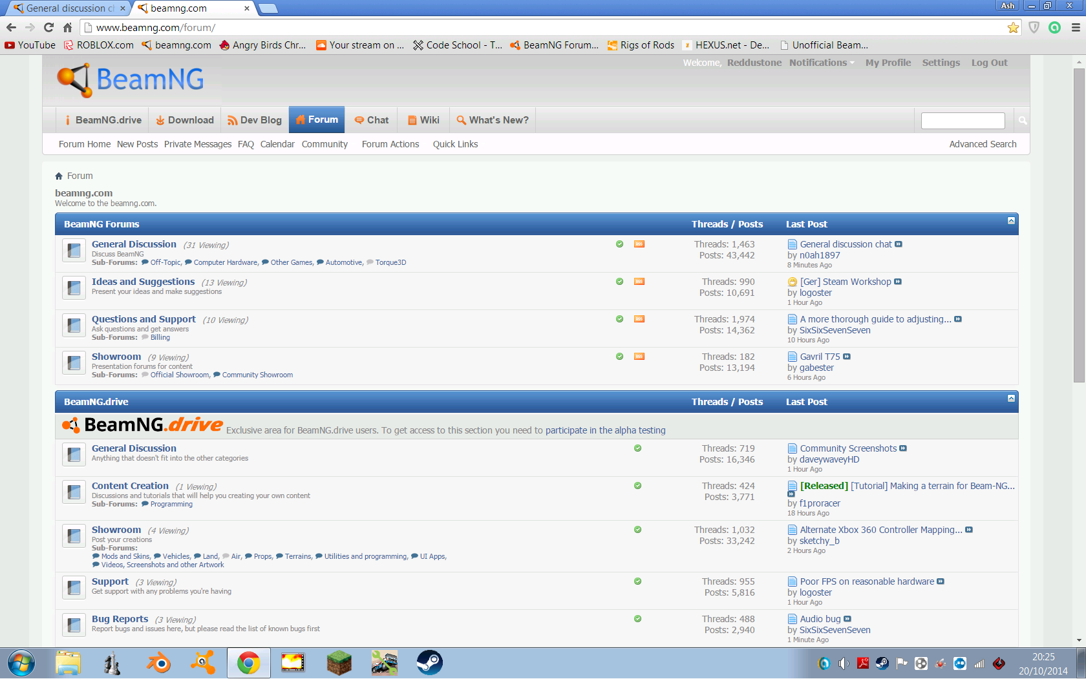The width and height of the screenshot is (1086, 679).
Task: Expand the Forum Actions menu
Action: (391, 144)
